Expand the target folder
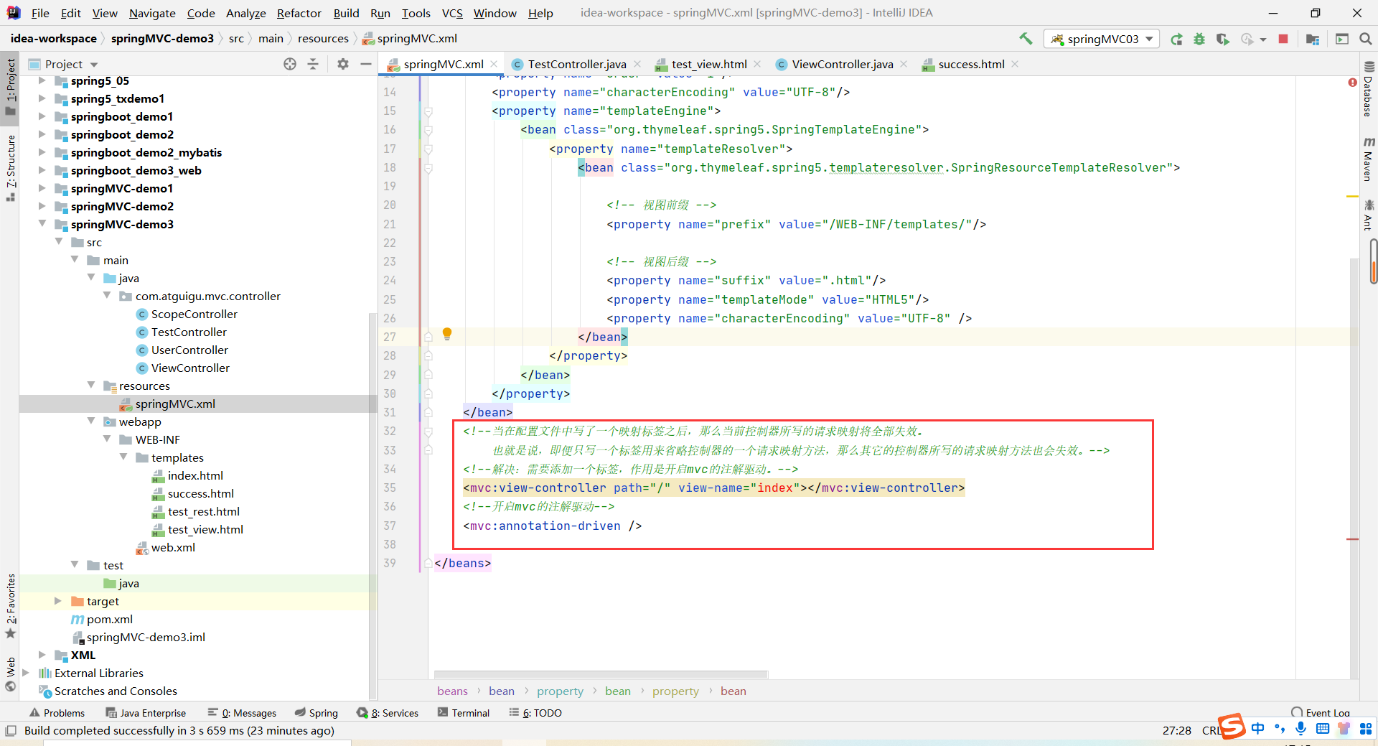 pos(58,601)
